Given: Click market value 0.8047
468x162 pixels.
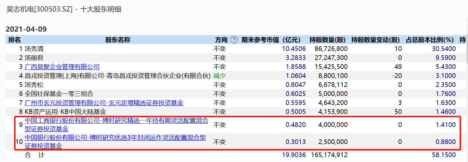Looking at the screenshot, I should 296,85.
